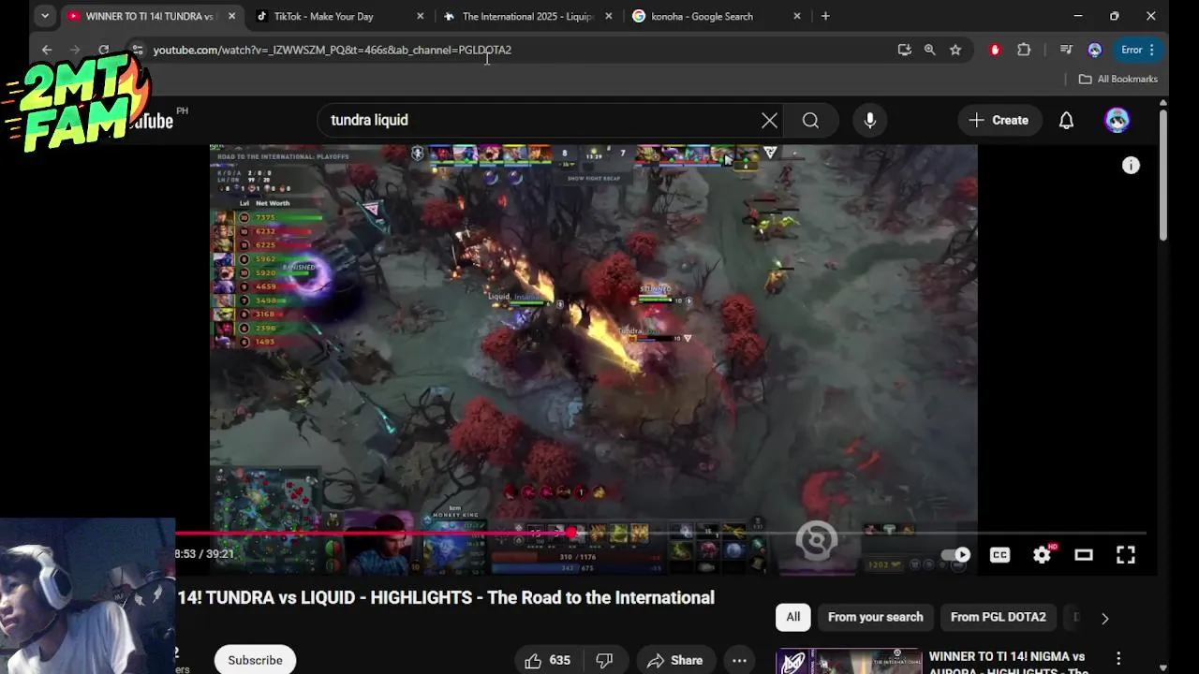Open WINNER TO TI 14! NIGMA vs AURORA title
Image resolution: width=1199 pixels, height=674 pixels.
[1009, 663]
